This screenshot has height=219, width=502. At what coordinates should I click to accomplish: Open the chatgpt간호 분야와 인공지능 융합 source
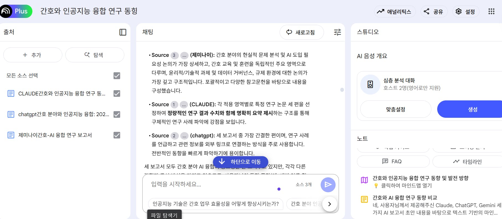click(x=64, y=114)
